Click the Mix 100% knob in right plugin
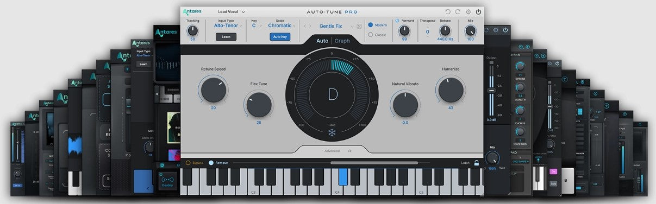 (x=492, y=158)
